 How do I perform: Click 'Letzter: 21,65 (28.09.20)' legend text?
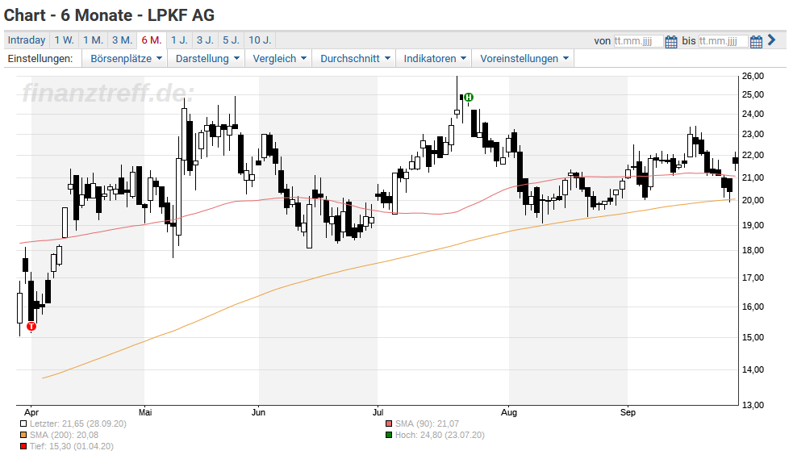[x=78, y=424]
